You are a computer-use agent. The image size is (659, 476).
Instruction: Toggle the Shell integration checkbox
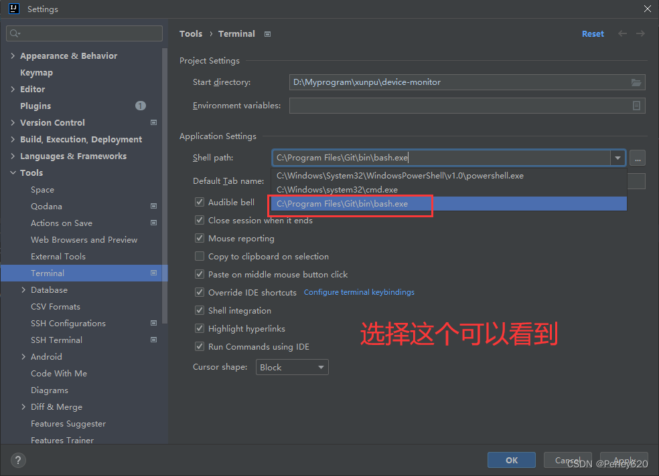(200, 310)
